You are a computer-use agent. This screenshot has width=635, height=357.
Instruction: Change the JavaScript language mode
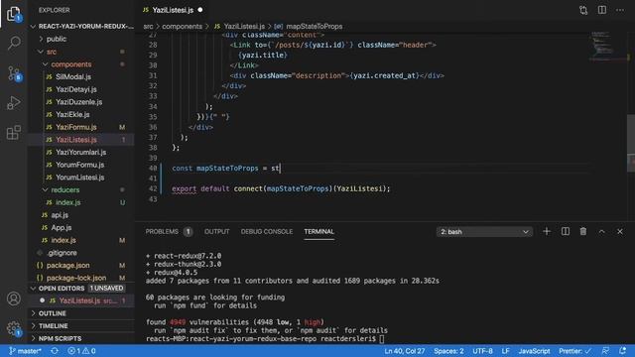pyautogui.click(x=534, y=351)
